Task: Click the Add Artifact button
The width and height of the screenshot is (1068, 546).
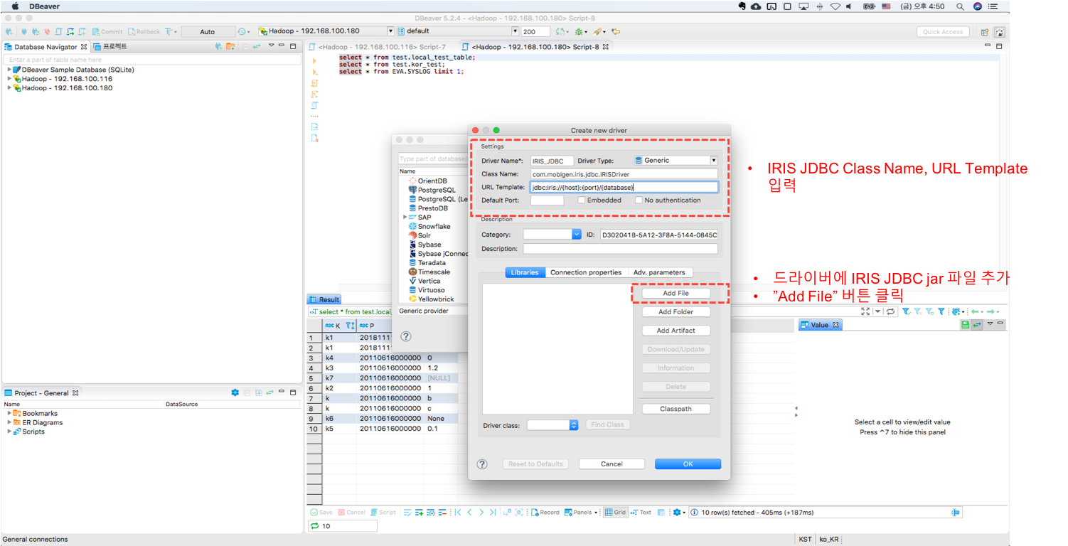Action: [675, 331]
